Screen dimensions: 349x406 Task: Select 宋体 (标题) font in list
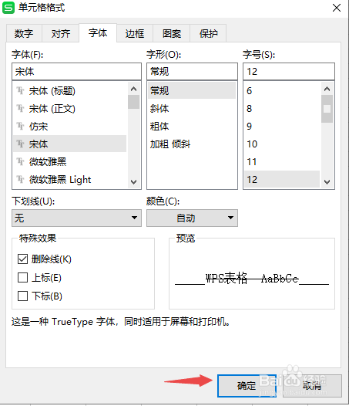(x=70, y=91)
